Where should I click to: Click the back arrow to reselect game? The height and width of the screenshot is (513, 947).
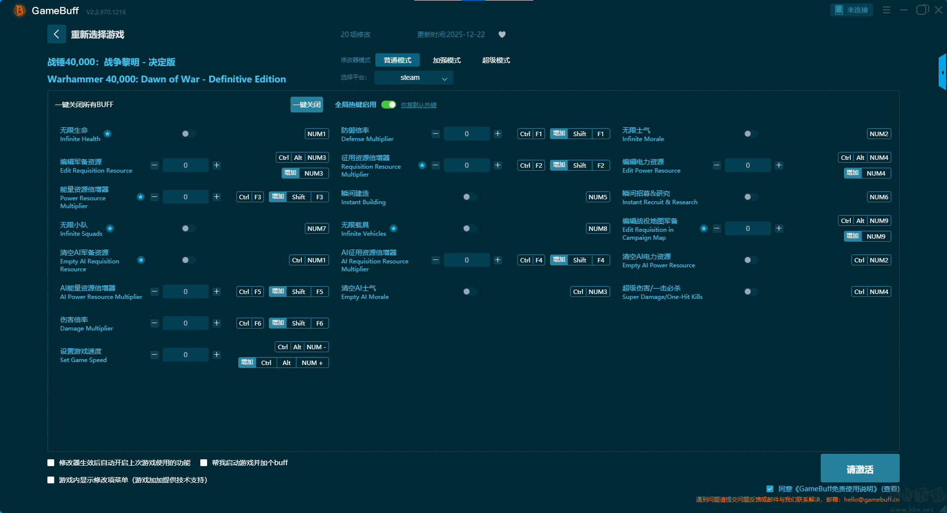56,34
